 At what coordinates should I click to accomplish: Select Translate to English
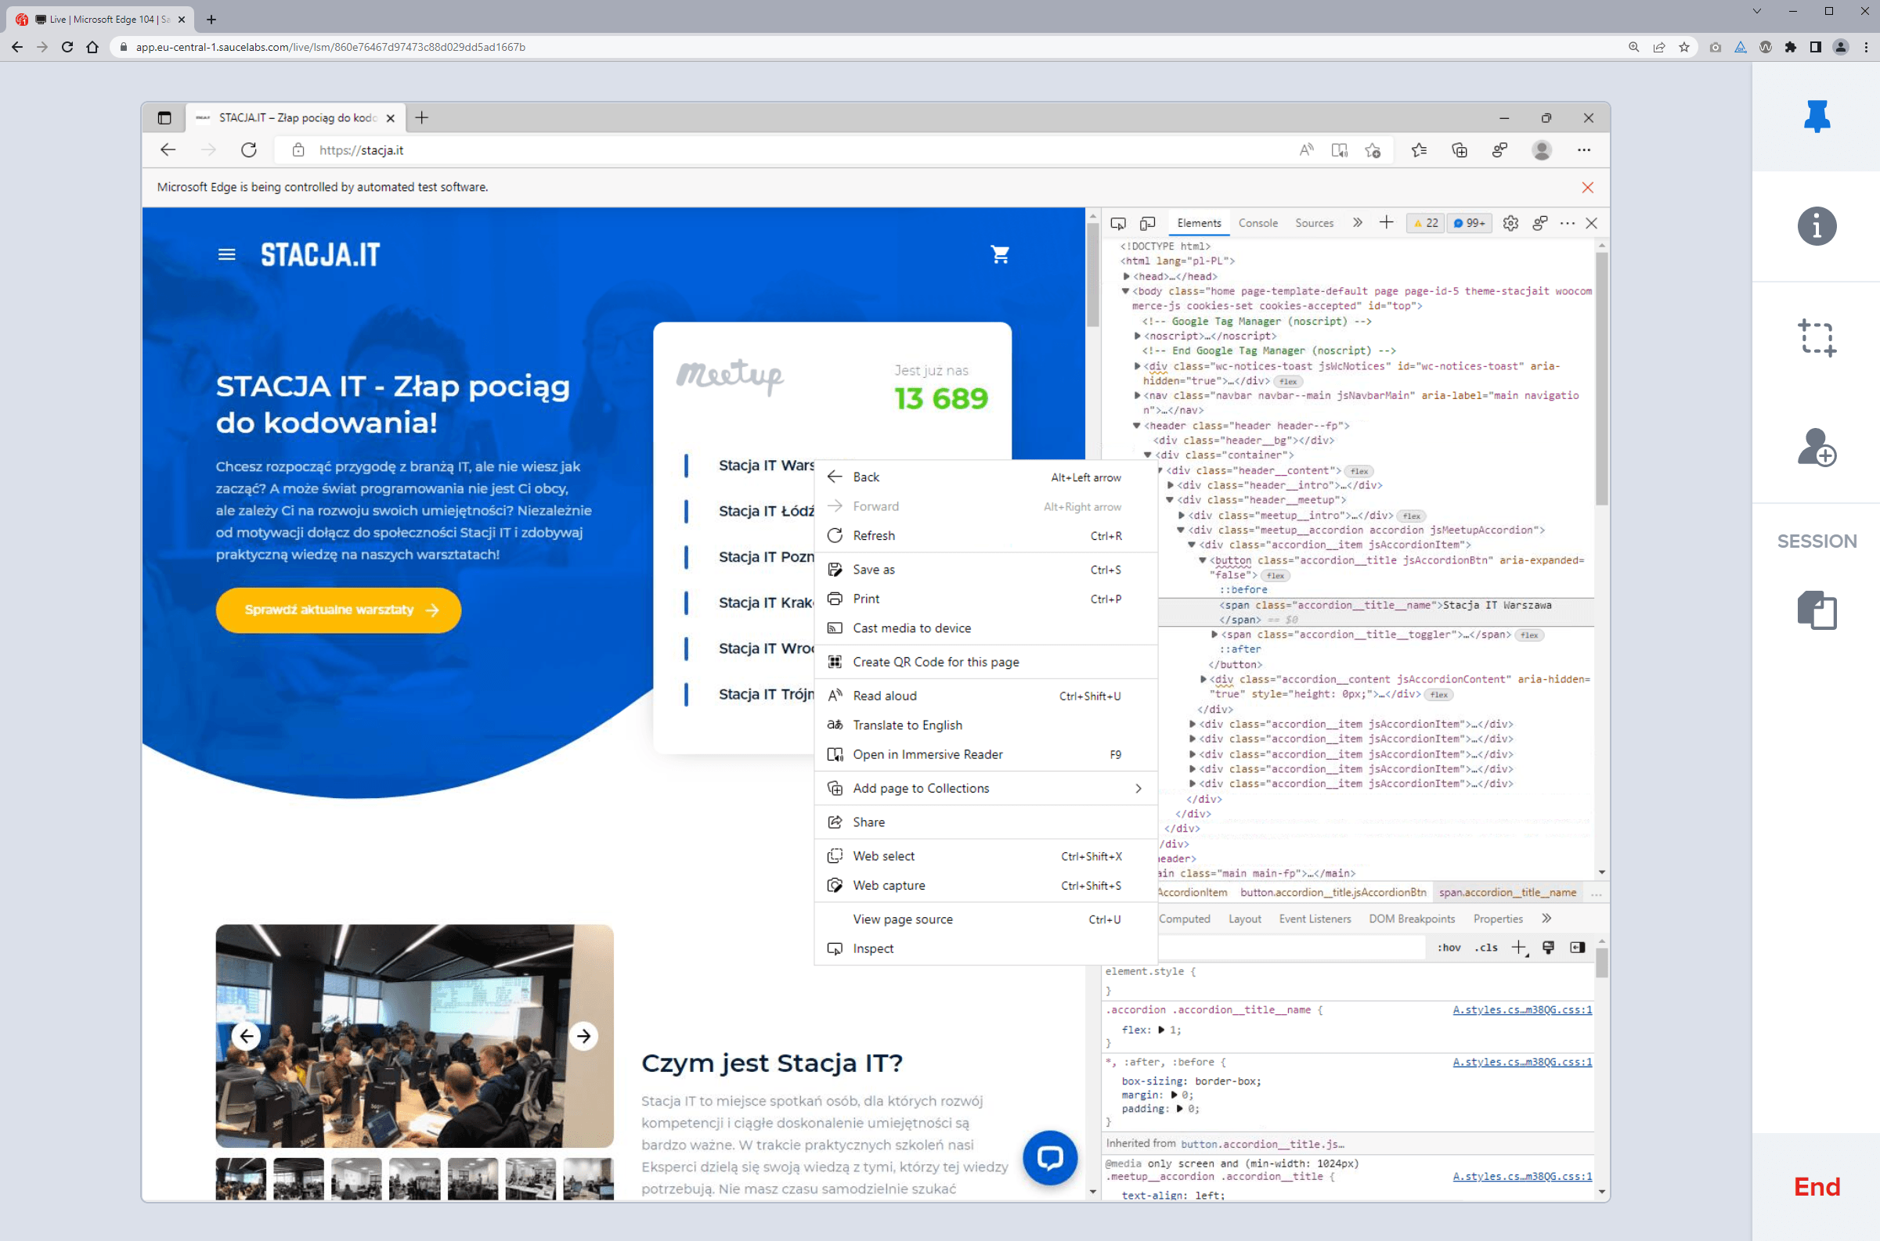[985, 725]
